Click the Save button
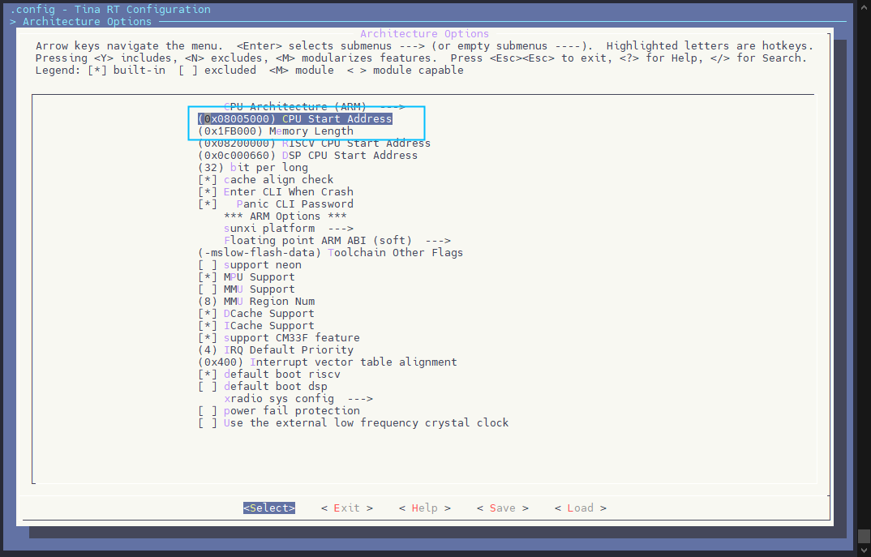The image size is (871, 557). (x=502, y=508)
